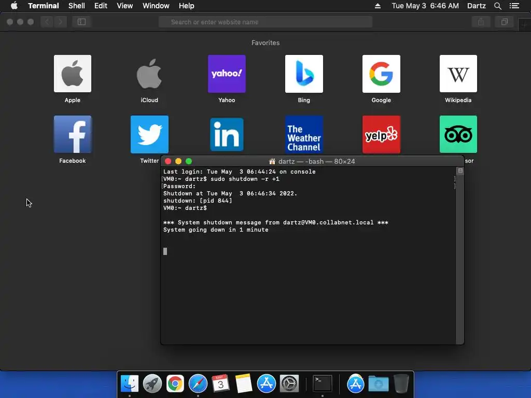Open the Dartz user menu
This screenshot has width=531, height=398.
point(476,6)
